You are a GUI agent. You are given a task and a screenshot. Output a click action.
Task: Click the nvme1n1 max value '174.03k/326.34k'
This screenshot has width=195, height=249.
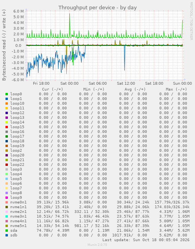click(172, 207)
